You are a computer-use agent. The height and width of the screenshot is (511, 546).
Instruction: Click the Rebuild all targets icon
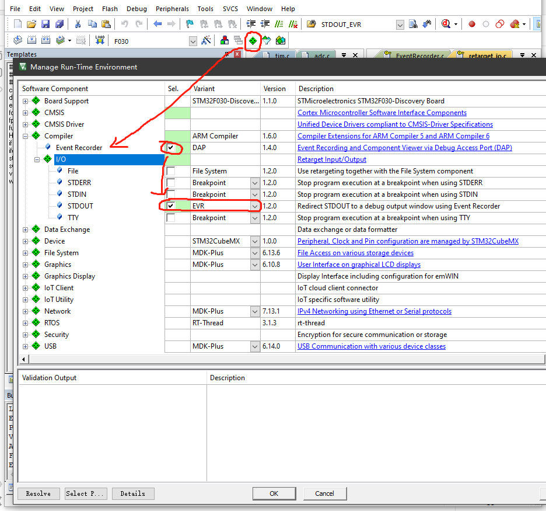tap(45, 40)
